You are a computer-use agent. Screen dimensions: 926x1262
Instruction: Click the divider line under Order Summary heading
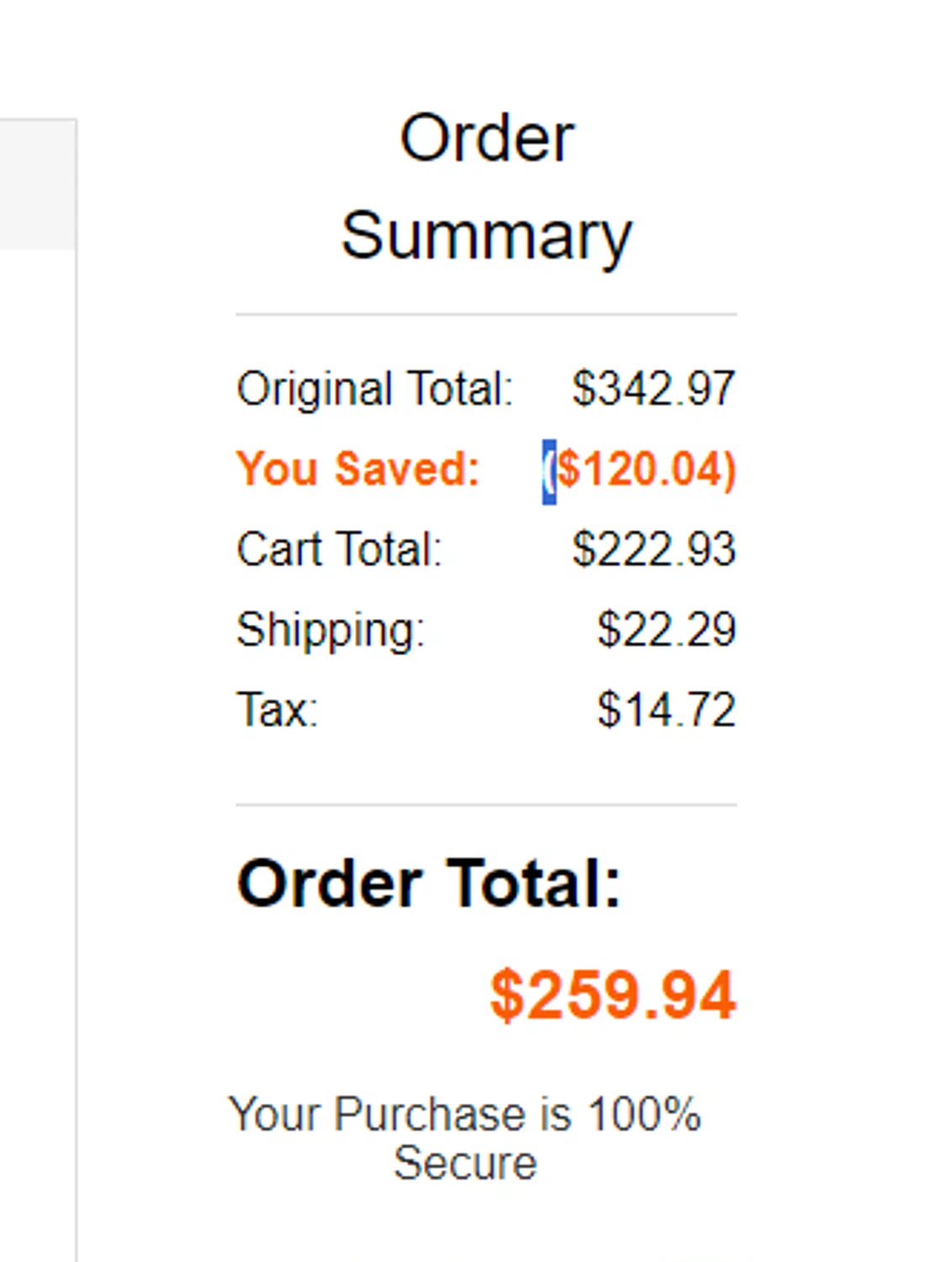coord(486,315)
